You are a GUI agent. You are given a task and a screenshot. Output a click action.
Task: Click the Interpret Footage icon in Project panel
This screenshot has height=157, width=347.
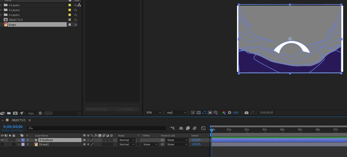coord(3,113)
